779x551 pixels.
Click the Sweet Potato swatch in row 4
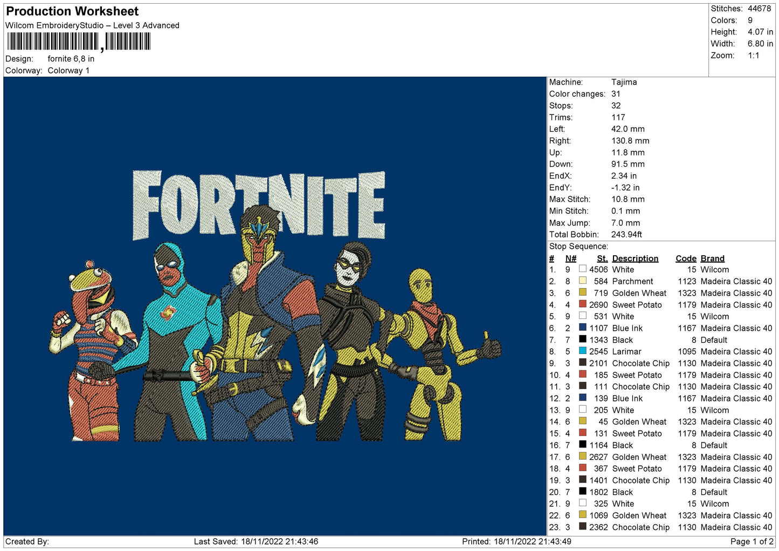coord(583,304)
